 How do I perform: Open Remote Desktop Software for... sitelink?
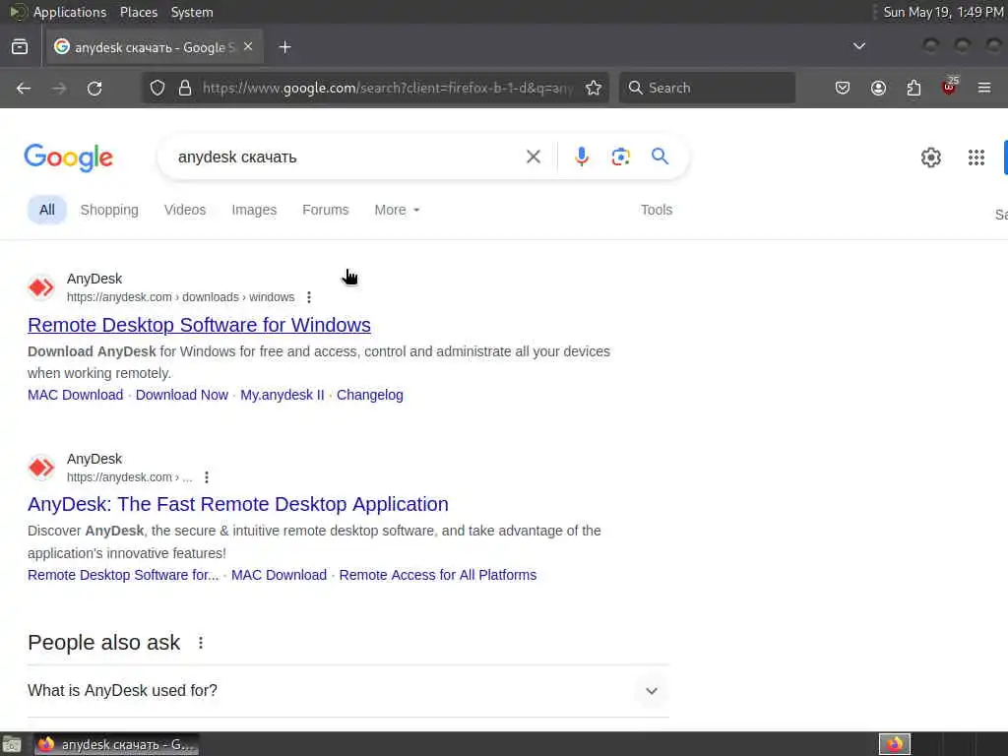[x=123, y=575]
